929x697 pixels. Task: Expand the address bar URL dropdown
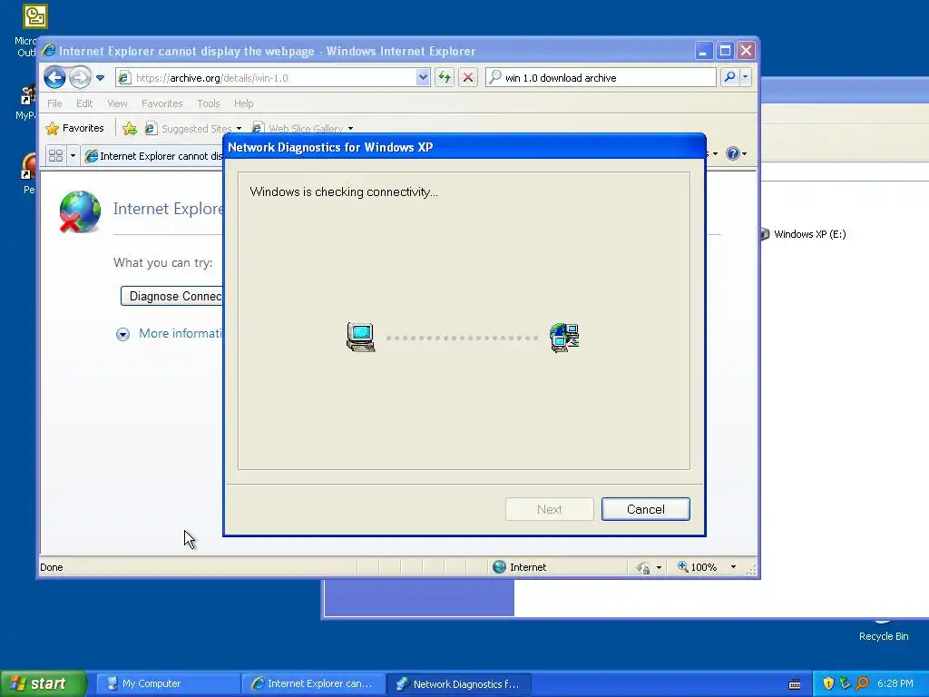coord(423,78)
